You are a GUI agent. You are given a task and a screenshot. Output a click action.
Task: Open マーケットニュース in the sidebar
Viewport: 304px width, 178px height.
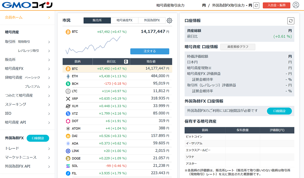(27, 157)
